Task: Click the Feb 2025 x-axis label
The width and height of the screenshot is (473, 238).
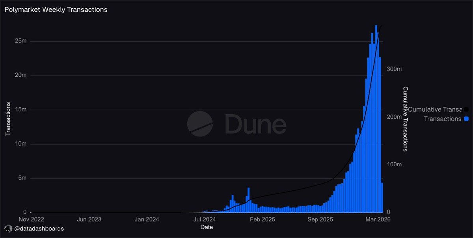Action: (x=263, y=219)
